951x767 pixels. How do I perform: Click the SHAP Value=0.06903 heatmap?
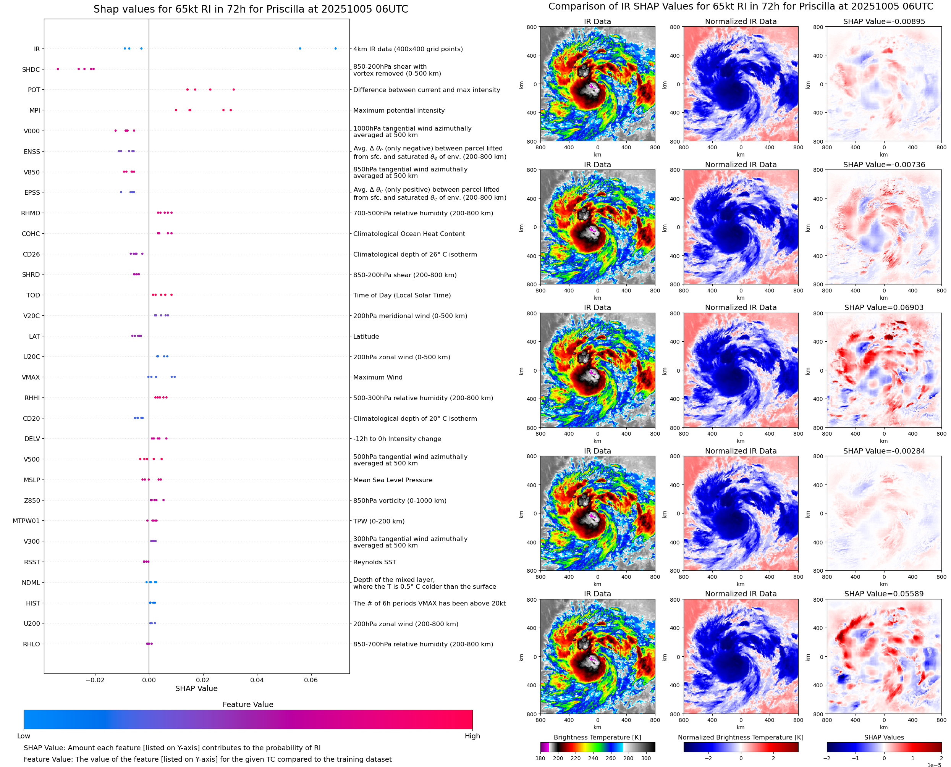(x=884, y=370)
